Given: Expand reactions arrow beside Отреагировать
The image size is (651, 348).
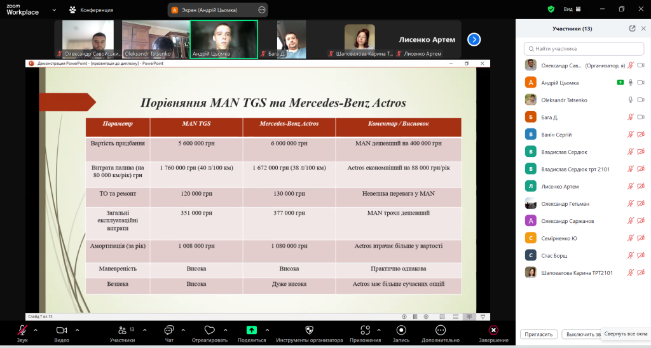Looking at the screenshot, I should click(x=226, y=330).
